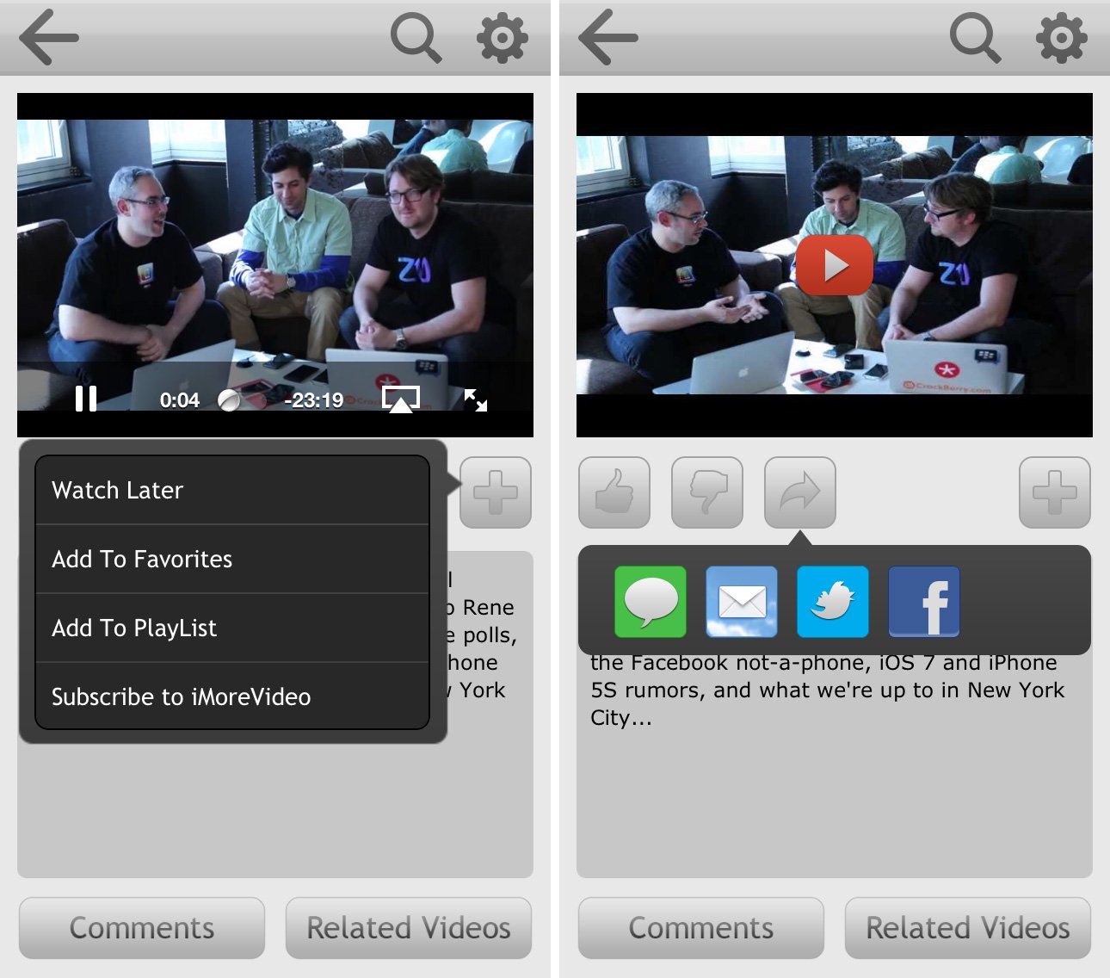
Task: Click the 0:04 elapsed time label
Action: click(180, 400)
